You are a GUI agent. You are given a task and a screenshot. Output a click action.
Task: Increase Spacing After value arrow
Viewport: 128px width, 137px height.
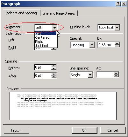(53, 74)
